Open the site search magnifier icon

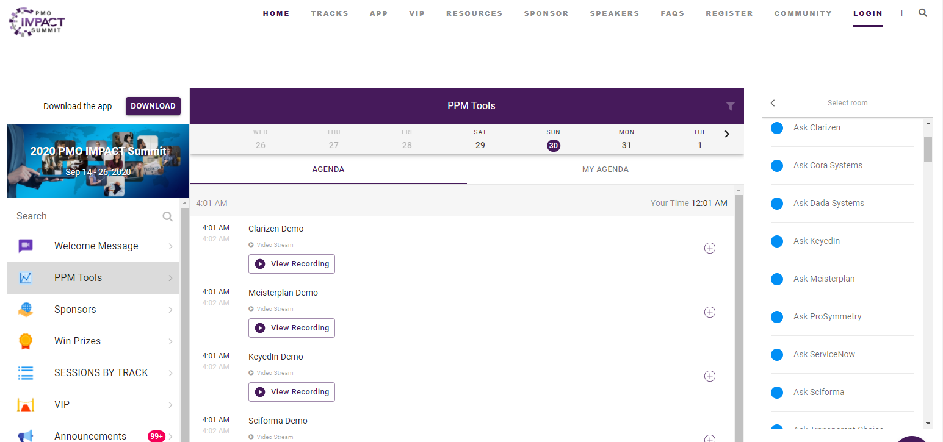923,13
